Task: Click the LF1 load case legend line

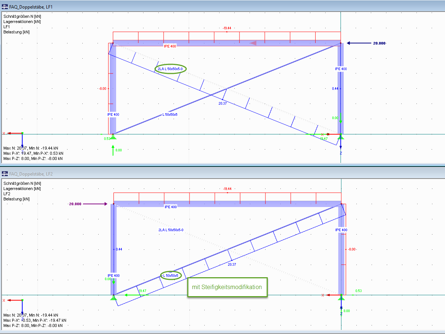Action: coord(7,27)
